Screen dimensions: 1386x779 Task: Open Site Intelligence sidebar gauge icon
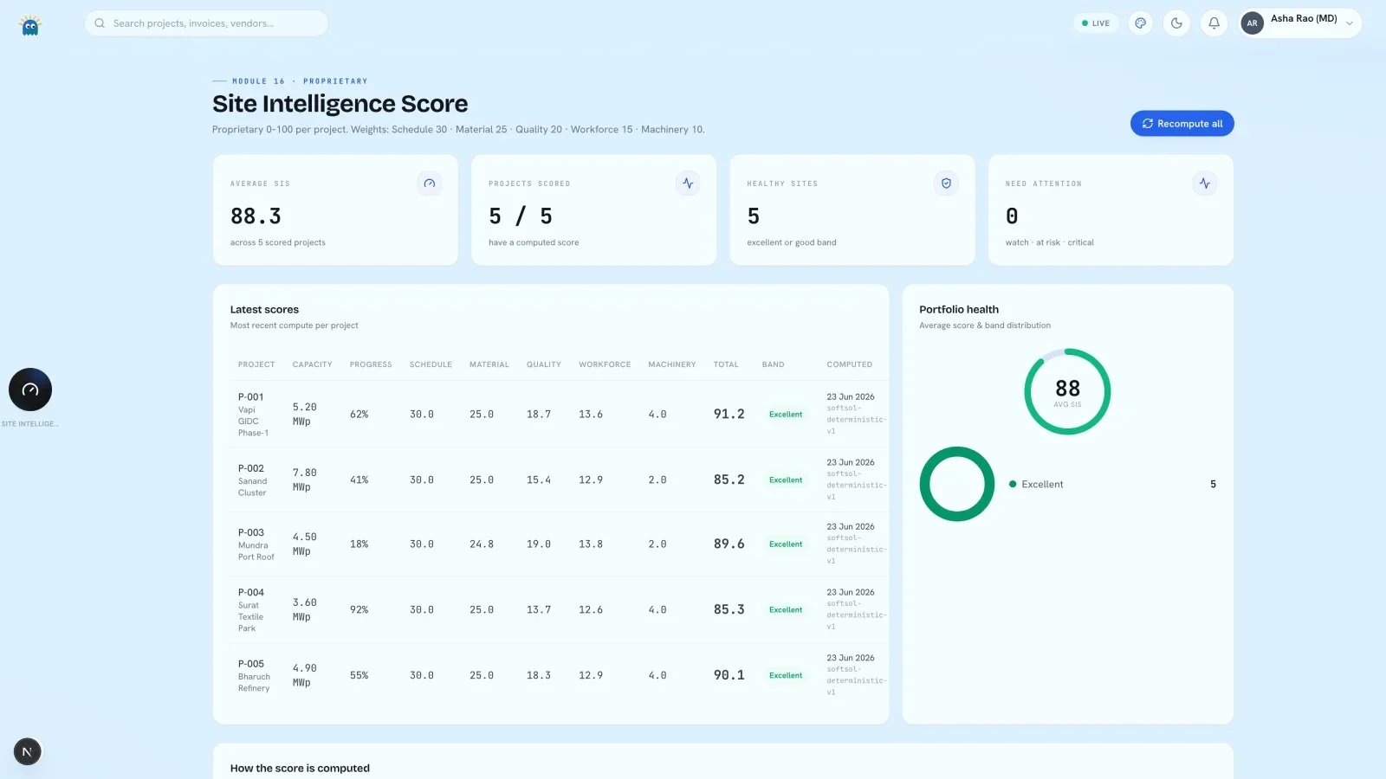point(30,389)
